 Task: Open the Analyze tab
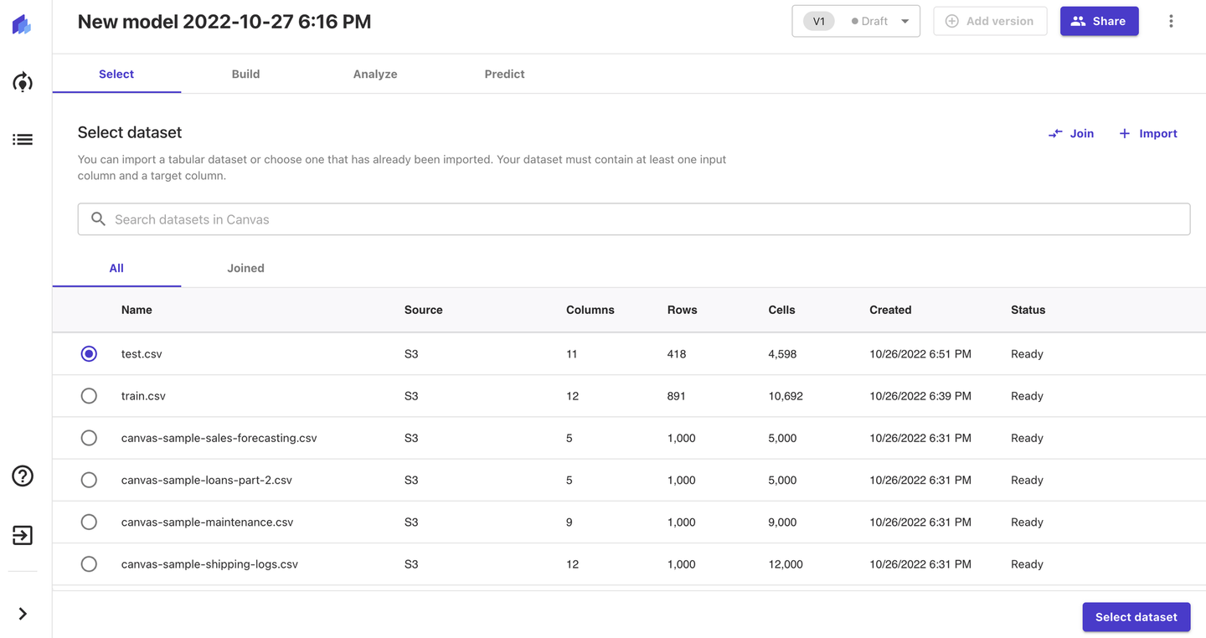click(x=375, y=74)
